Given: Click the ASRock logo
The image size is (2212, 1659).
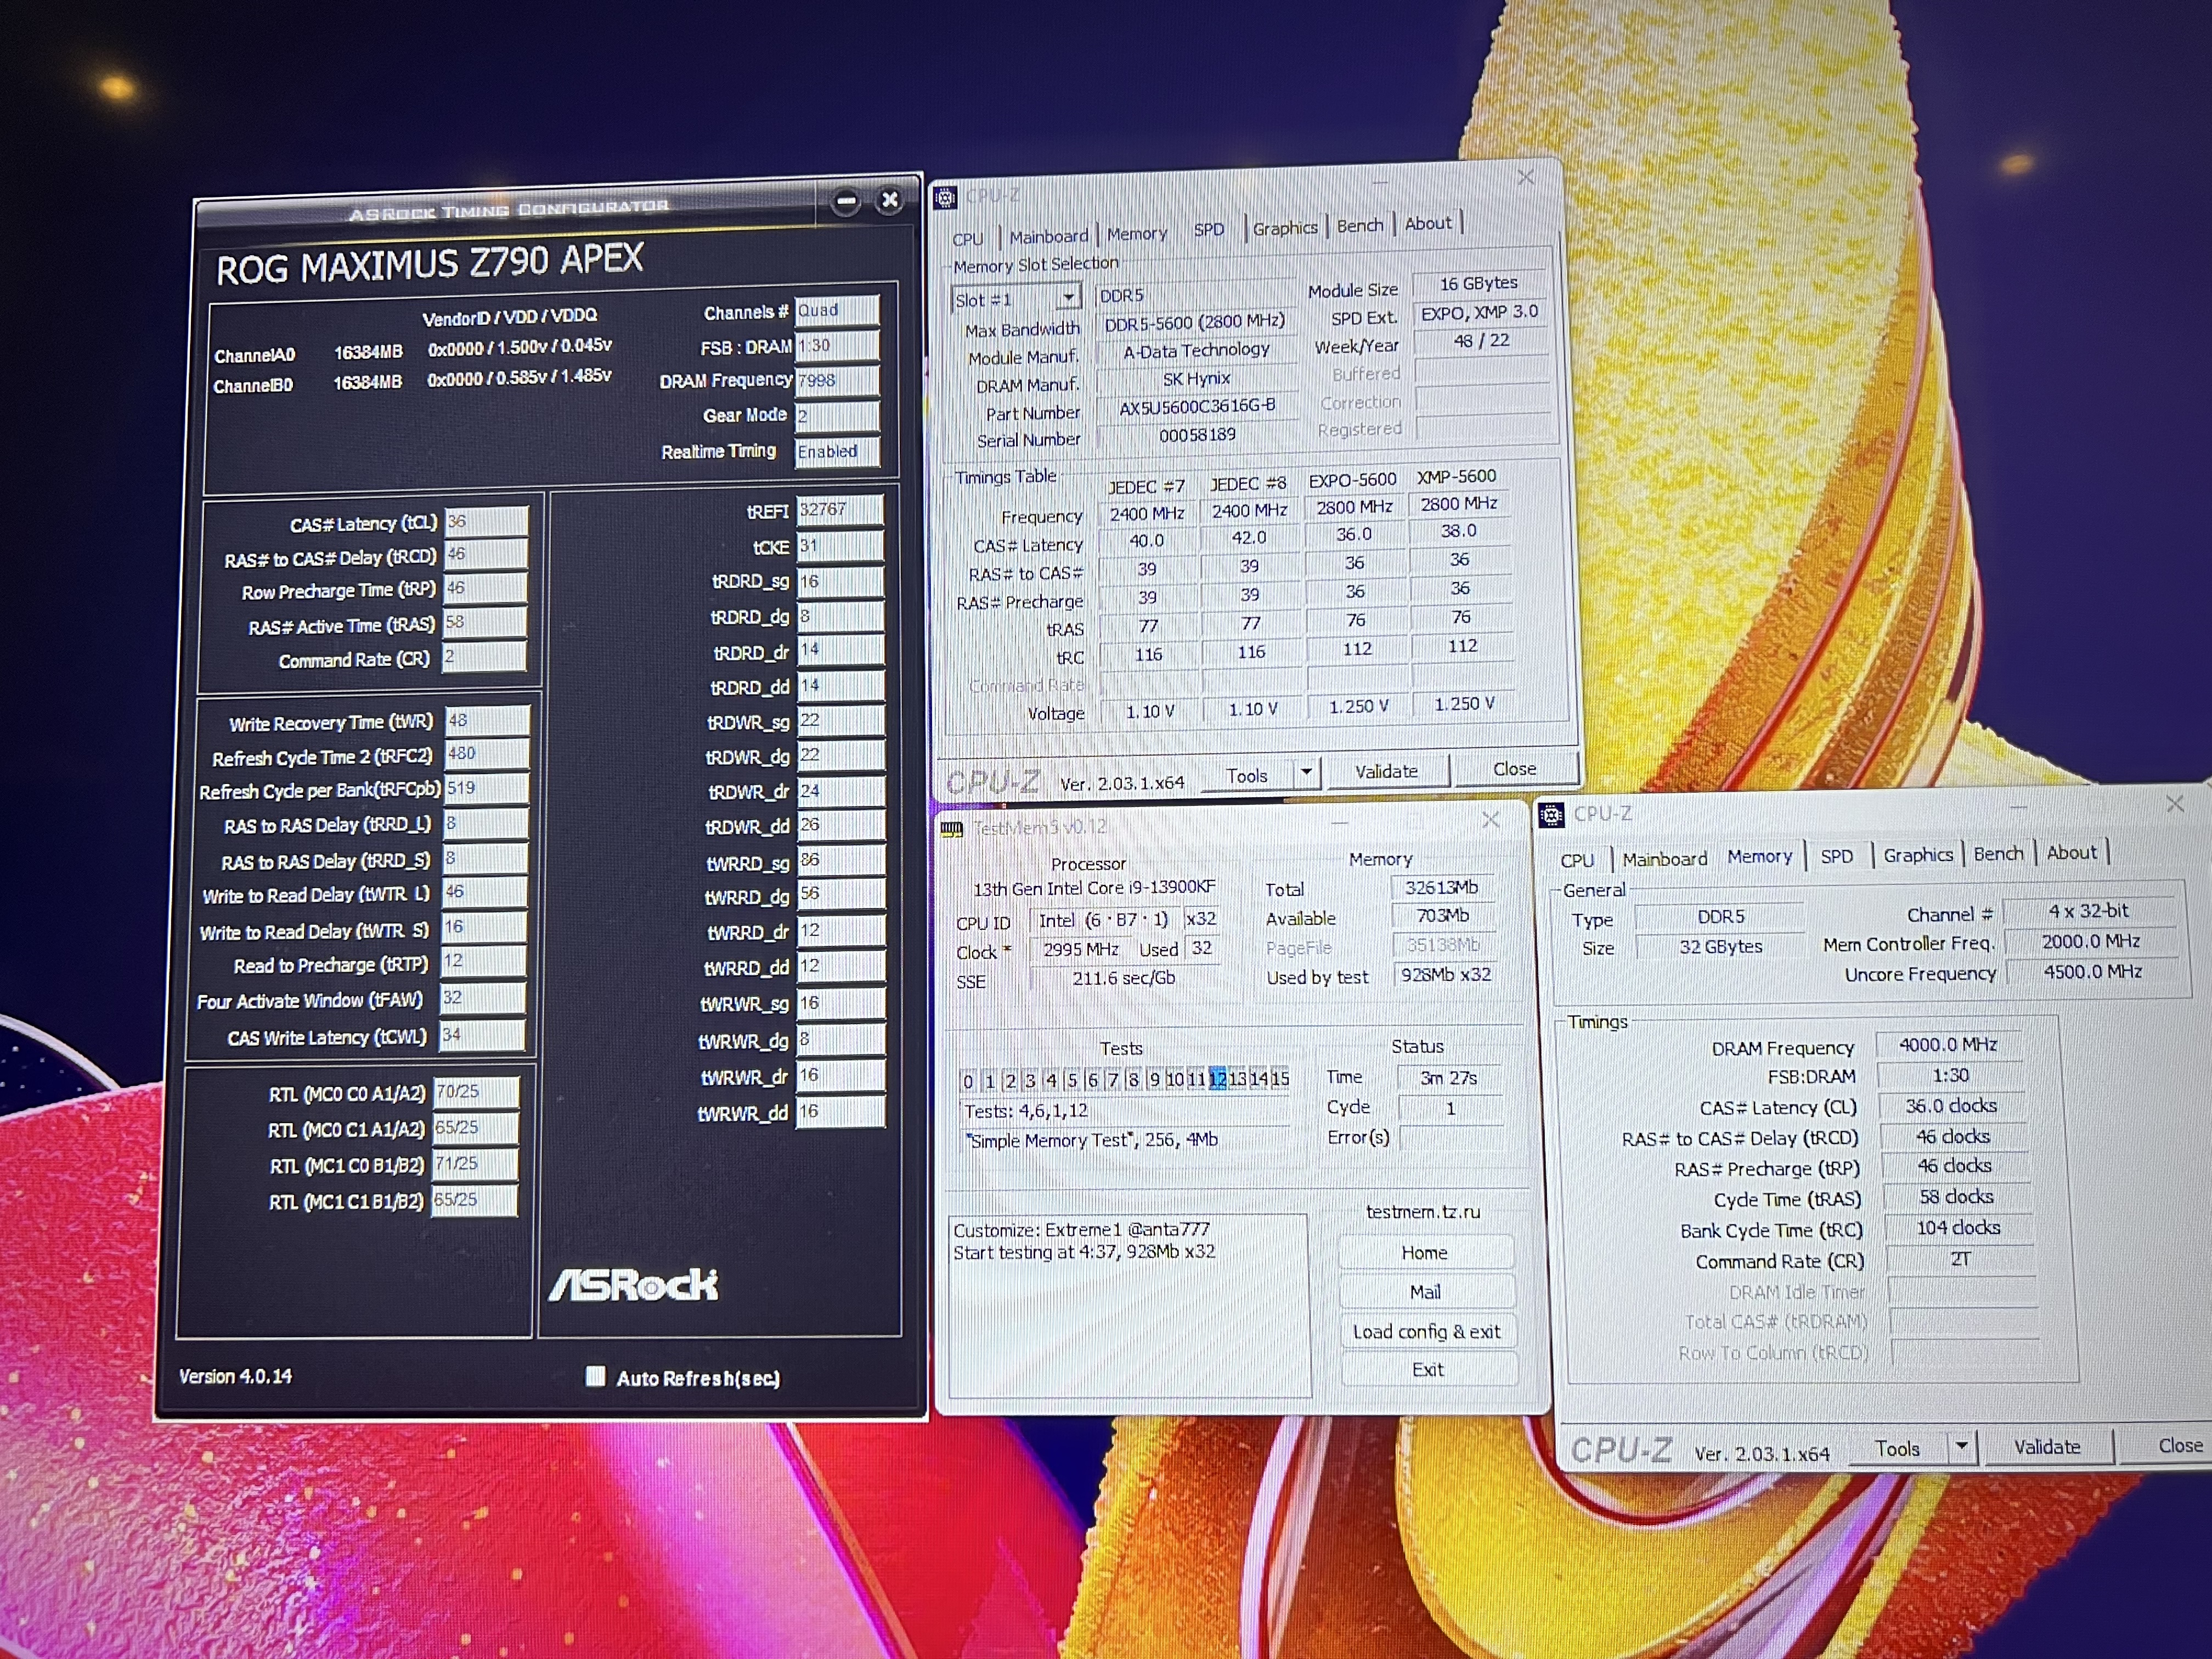Looking at the screenshot, I should click(633, 1286).
